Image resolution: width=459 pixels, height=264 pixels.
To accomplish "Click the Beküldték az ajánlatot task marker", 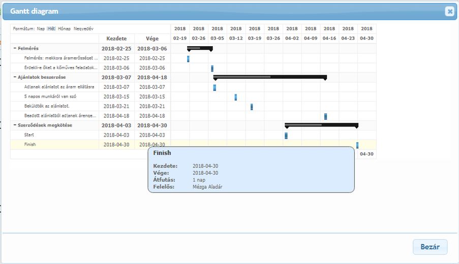I will click(x=252, y=107).
